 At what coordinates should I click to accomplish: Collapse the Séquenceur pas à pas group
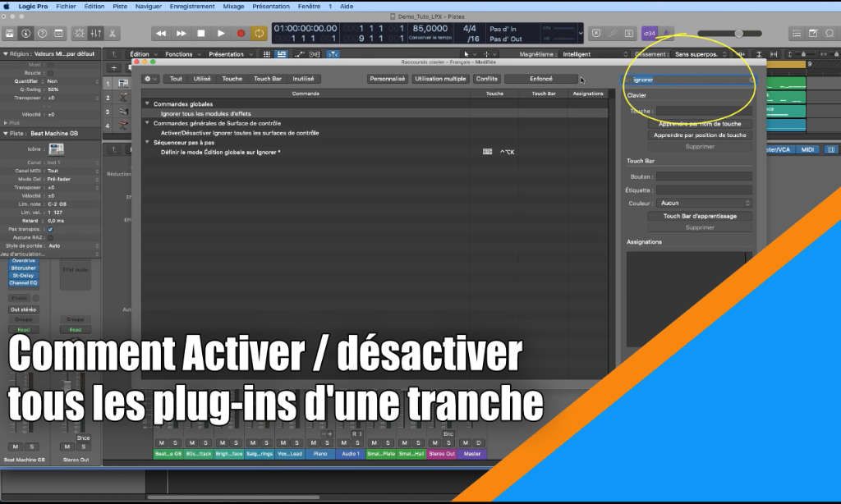click(147, 142)
